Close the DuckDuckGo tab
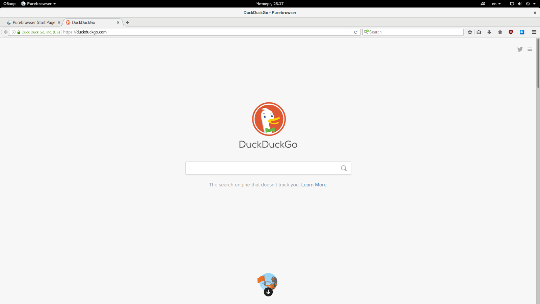This screenshot has height=304, width=540. pos(118,23)
